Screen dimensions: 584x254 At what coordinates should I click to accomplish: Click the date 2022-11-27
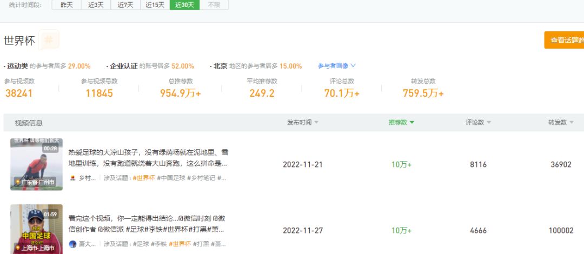point(303,231)
